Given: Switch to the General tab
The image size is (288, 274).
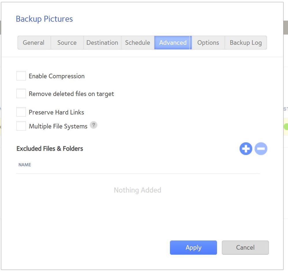Looking at the screenshot, I should pos(34,43).
